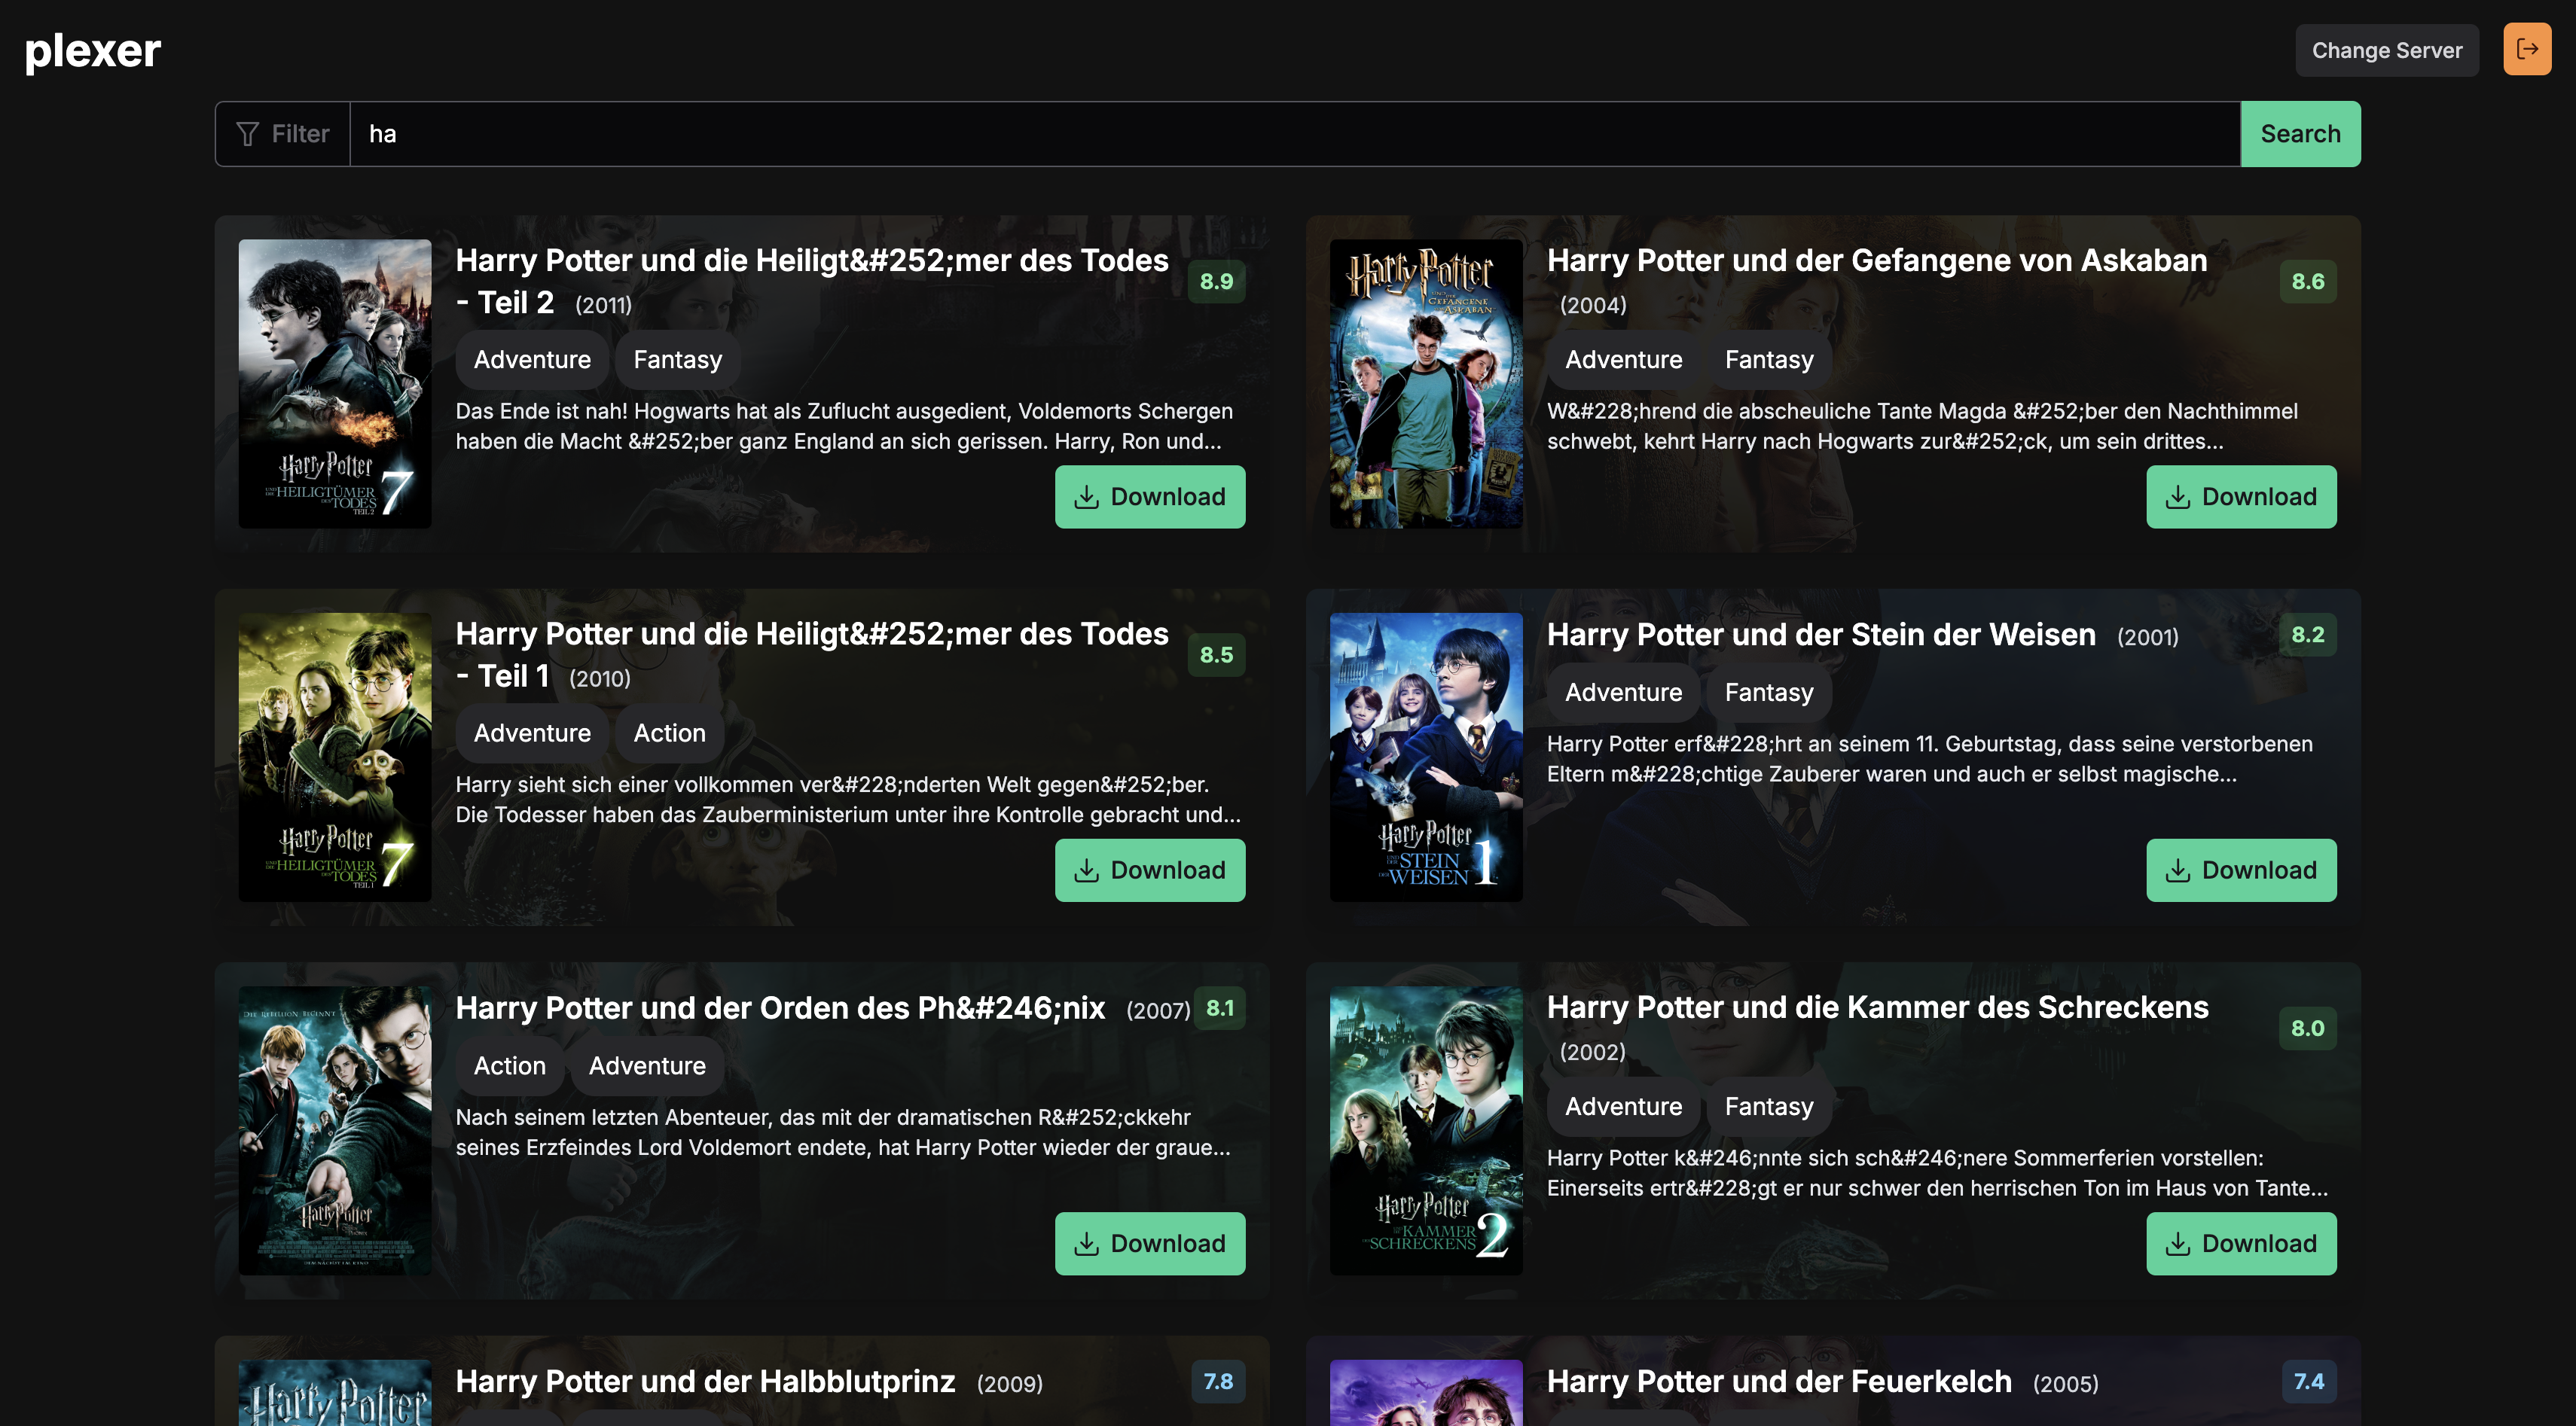
Task: Click the plexer logo
Action: click(91, 50)
